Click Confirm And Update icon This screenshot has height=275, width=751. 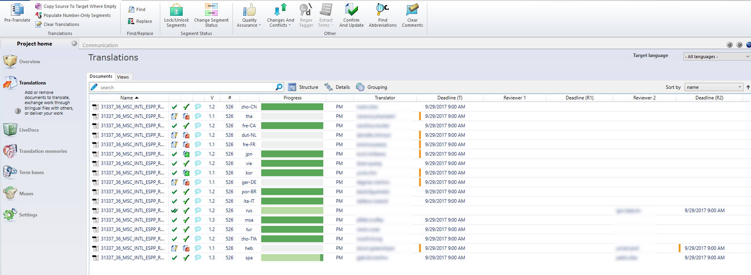tap(351, 11)
